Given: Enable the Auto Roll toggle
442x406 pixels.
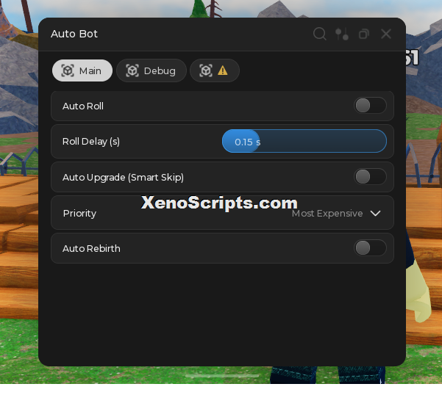Looking at the screenshot, I should [370, 106].
